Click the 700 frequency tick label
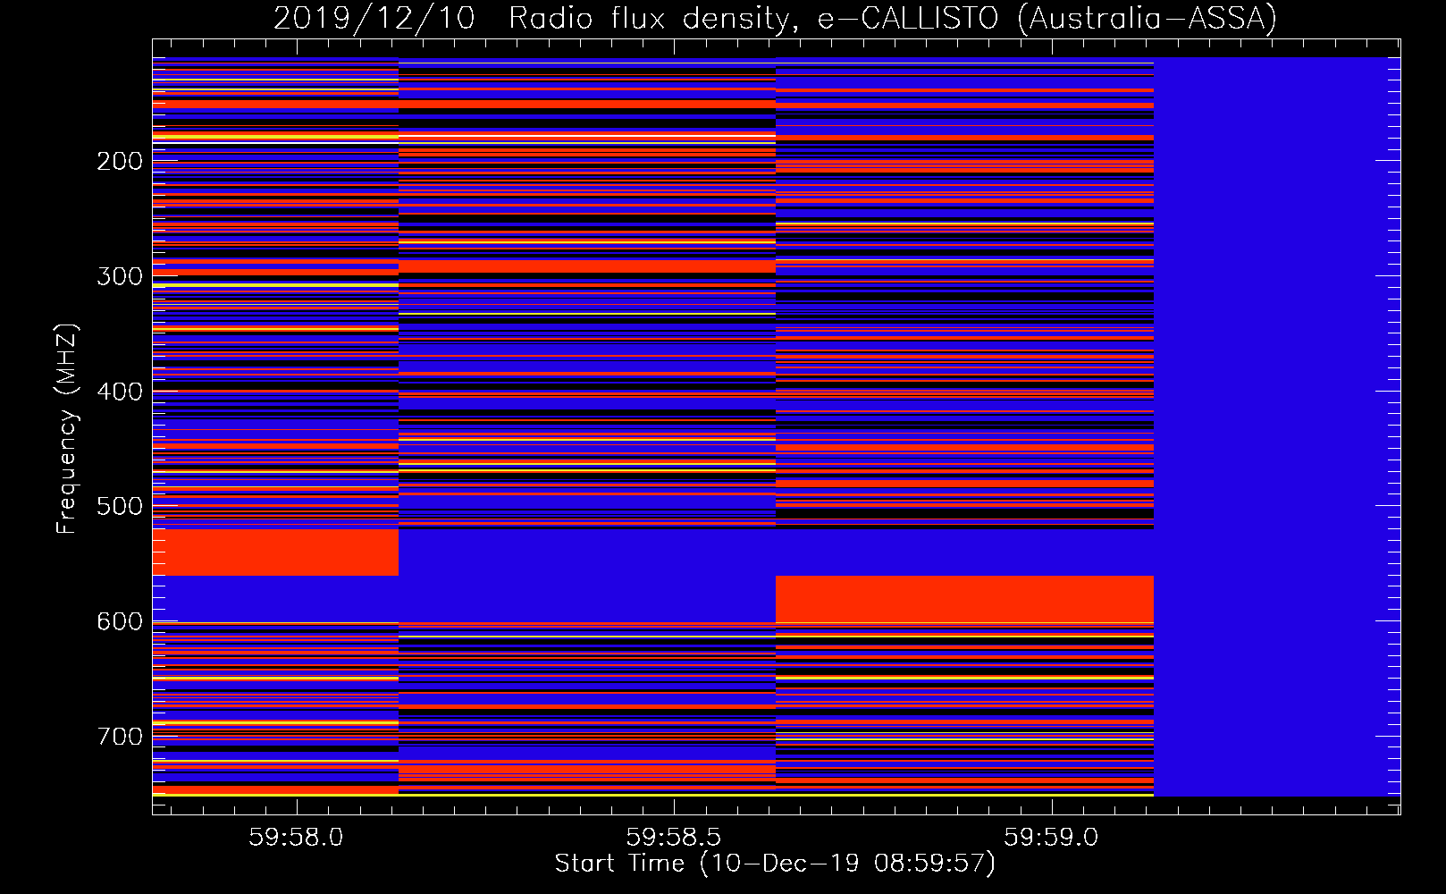Screen dimensions: 1446x894 120,737
